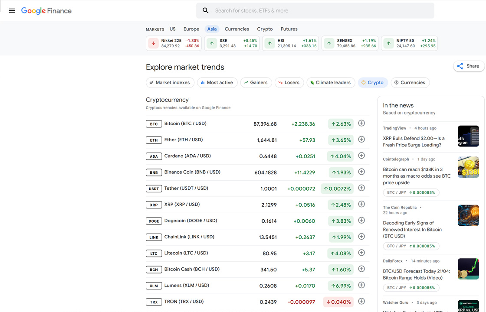Add Bitcoin (BTC / USD) to watchlist
486x312 pixels.
pos(361,123)
